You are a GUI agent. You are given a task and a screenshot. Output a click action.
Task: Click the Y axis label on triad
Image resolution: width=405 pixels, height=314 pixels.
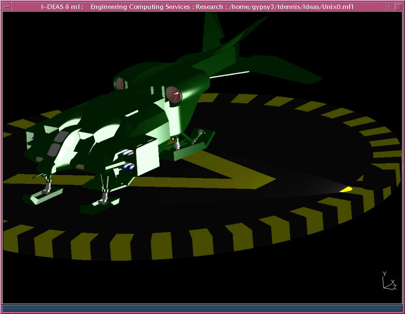tap(385, 274)
